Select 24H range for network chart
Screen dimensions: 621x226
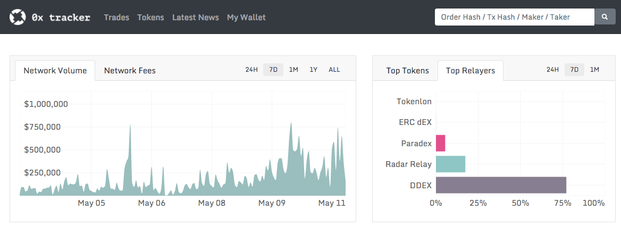pyautogui.click(x=251, y=70)
